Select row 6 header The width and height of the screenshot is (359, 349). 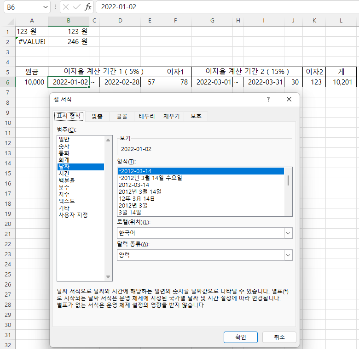click(7, 82)
